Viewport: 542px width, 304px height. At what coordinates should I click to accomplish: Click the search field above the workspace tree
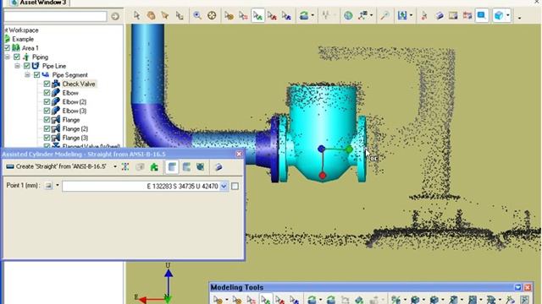click(x=55, y=16)
